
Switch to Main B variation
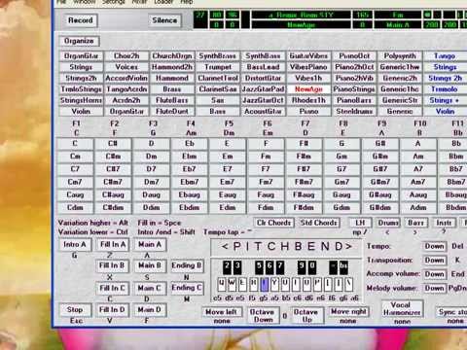(x=150, y=265)
